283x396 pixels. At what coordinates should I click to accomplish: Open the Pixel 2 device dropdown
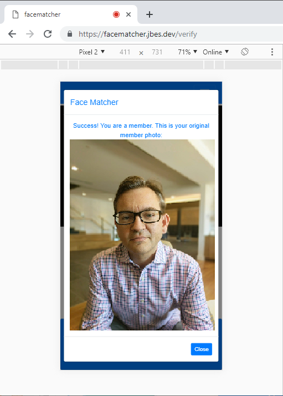tap(91, 52)
